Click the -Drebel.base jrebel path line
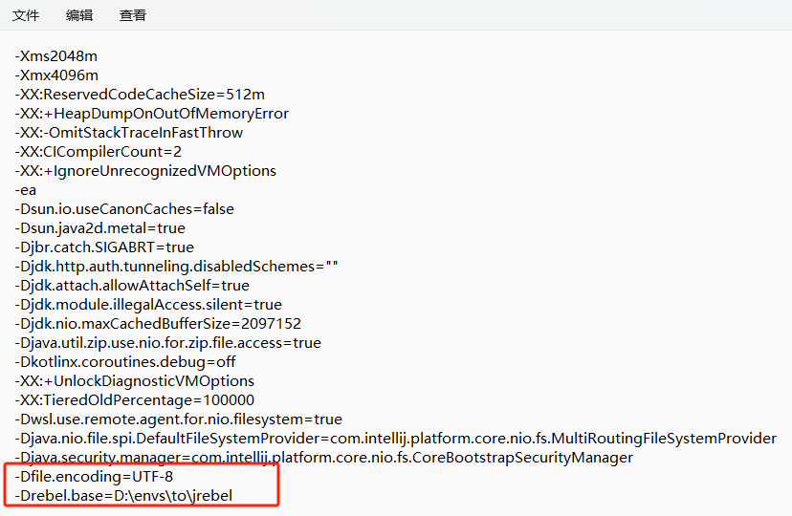 (x=123, y=495)
